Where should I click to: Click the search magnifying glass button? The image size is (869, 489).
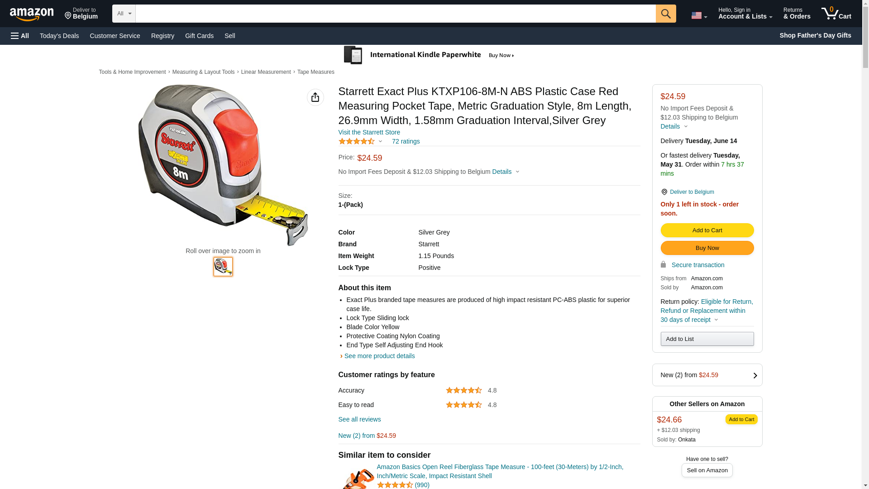point(665,14)
